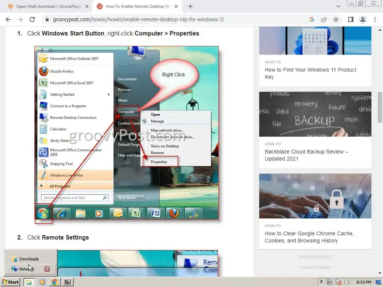
Task: Close the Open-Shell SourceForge tab
Action: [x=87, y=6]
